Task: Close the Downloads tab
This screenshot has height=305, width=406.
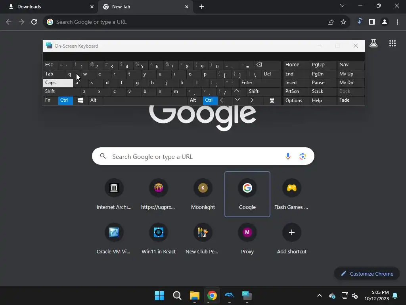Action: (x=92, y=7)
